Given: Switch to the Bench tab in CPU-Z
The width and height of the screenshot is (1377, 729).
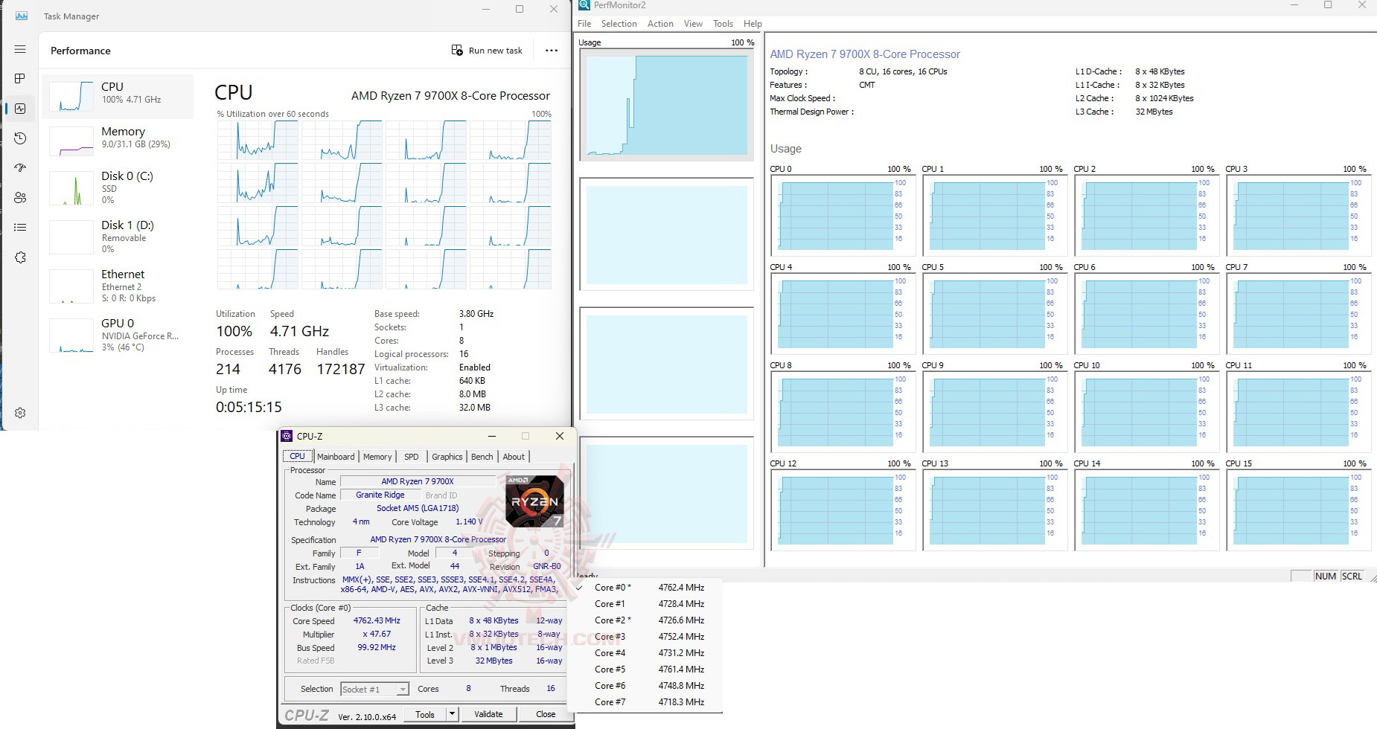Looking at the screenshot, I should (x=482, y=457).
